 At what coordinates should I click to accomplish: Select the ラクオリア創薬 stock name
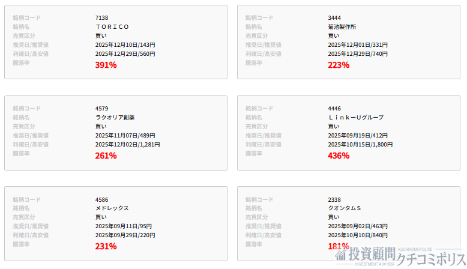[x=115, y=118]
